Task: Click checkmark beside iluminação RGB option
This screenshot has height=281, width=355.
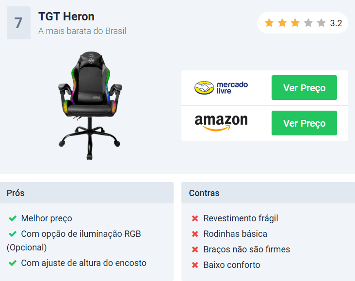Action: [13, 234]
